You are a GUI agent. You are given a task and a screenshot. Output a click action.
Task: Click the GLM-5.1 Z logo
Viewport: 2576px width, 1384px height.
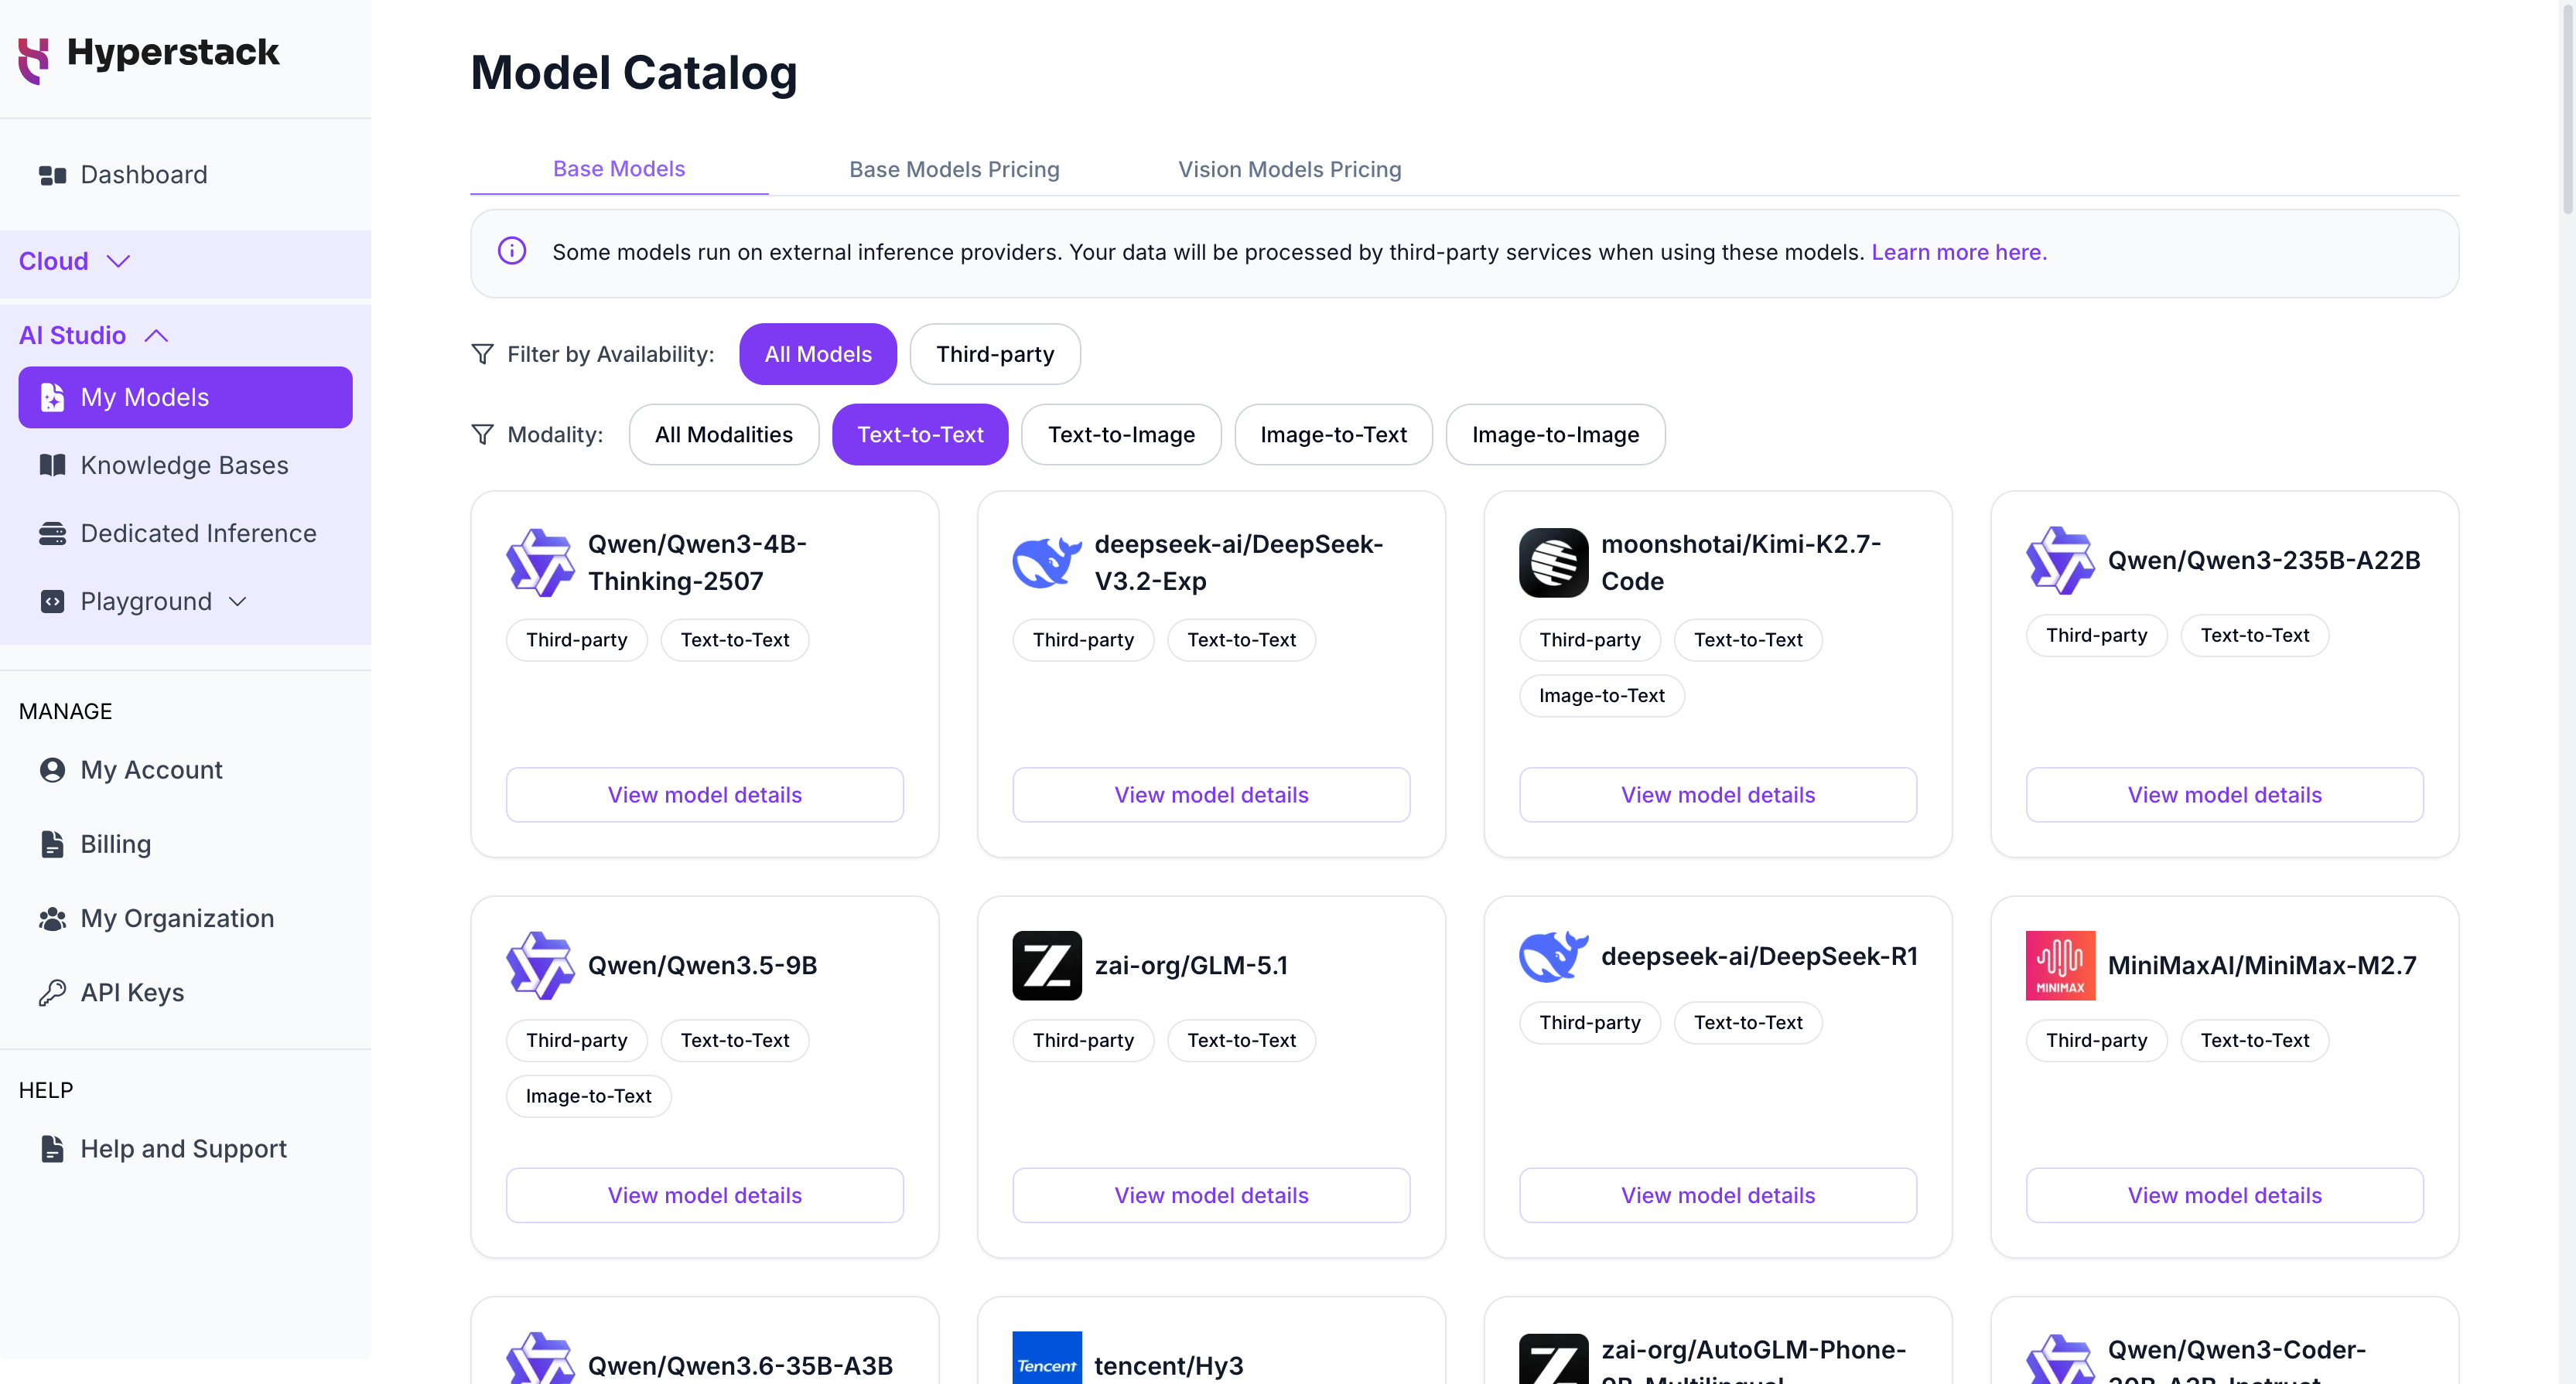tap(1047, 965)
